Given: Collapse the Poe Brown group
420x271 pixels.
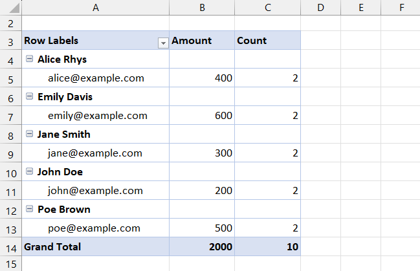Looking at the screenshot, I should tap(29, 209).
